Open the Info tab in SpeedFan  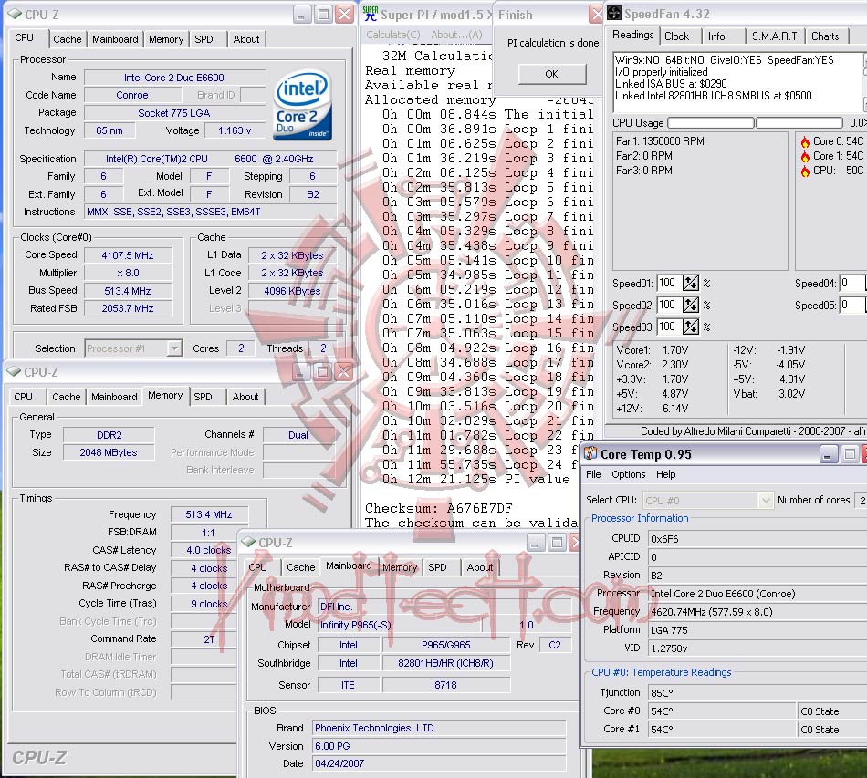(x=716, y=36)
